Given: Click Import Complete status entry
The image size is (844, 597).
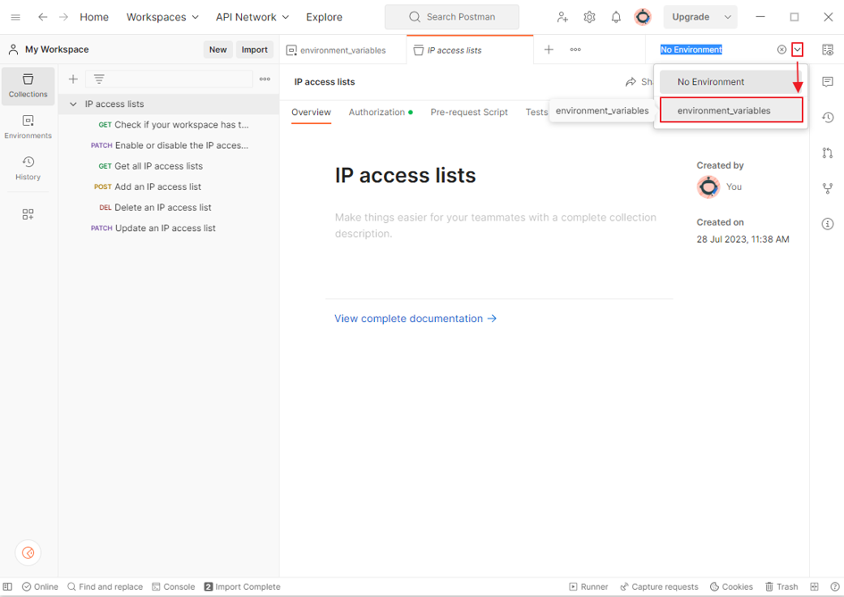Looking at the screenshot, I should (242, 587).
